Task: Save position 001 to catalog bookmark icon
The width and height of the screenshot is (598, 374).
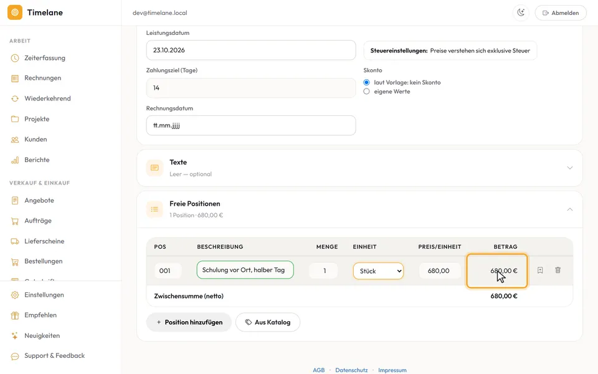Action: [x=540, y=270]
